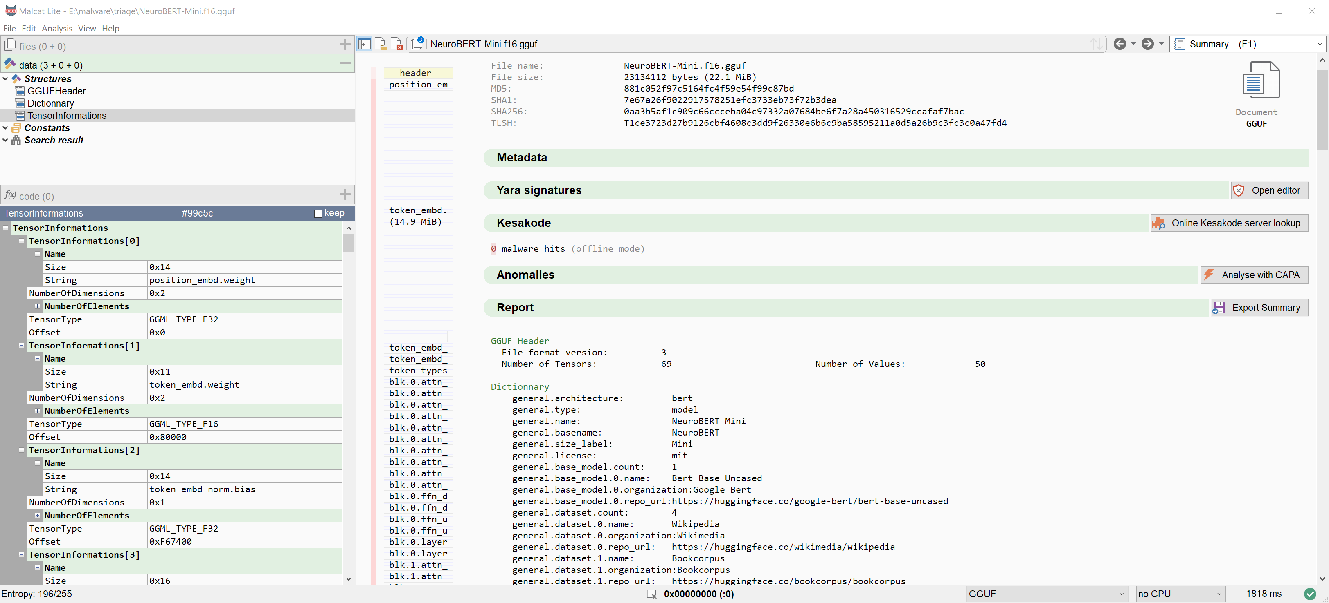Image resolution: width=1329 pixels, height=603 pixels.
Task: Click the summary view vertical scrollbar thumb
Action: (1322, 109)
